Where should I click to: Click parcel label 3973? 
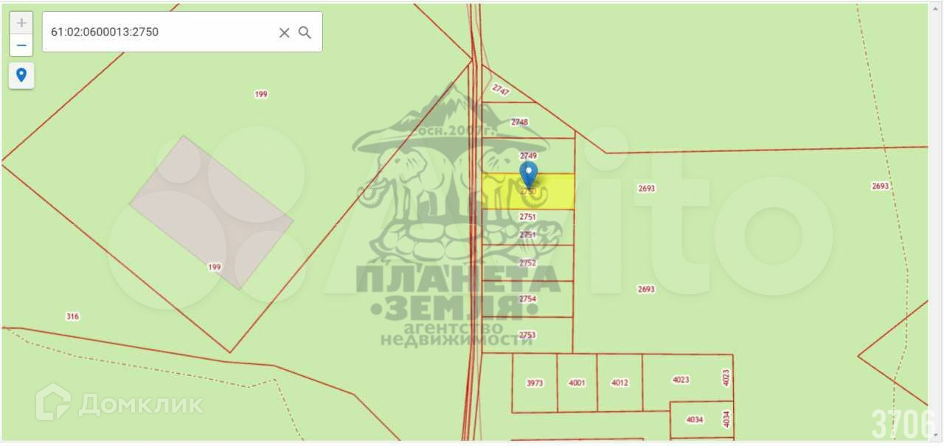tap(535, 383)
